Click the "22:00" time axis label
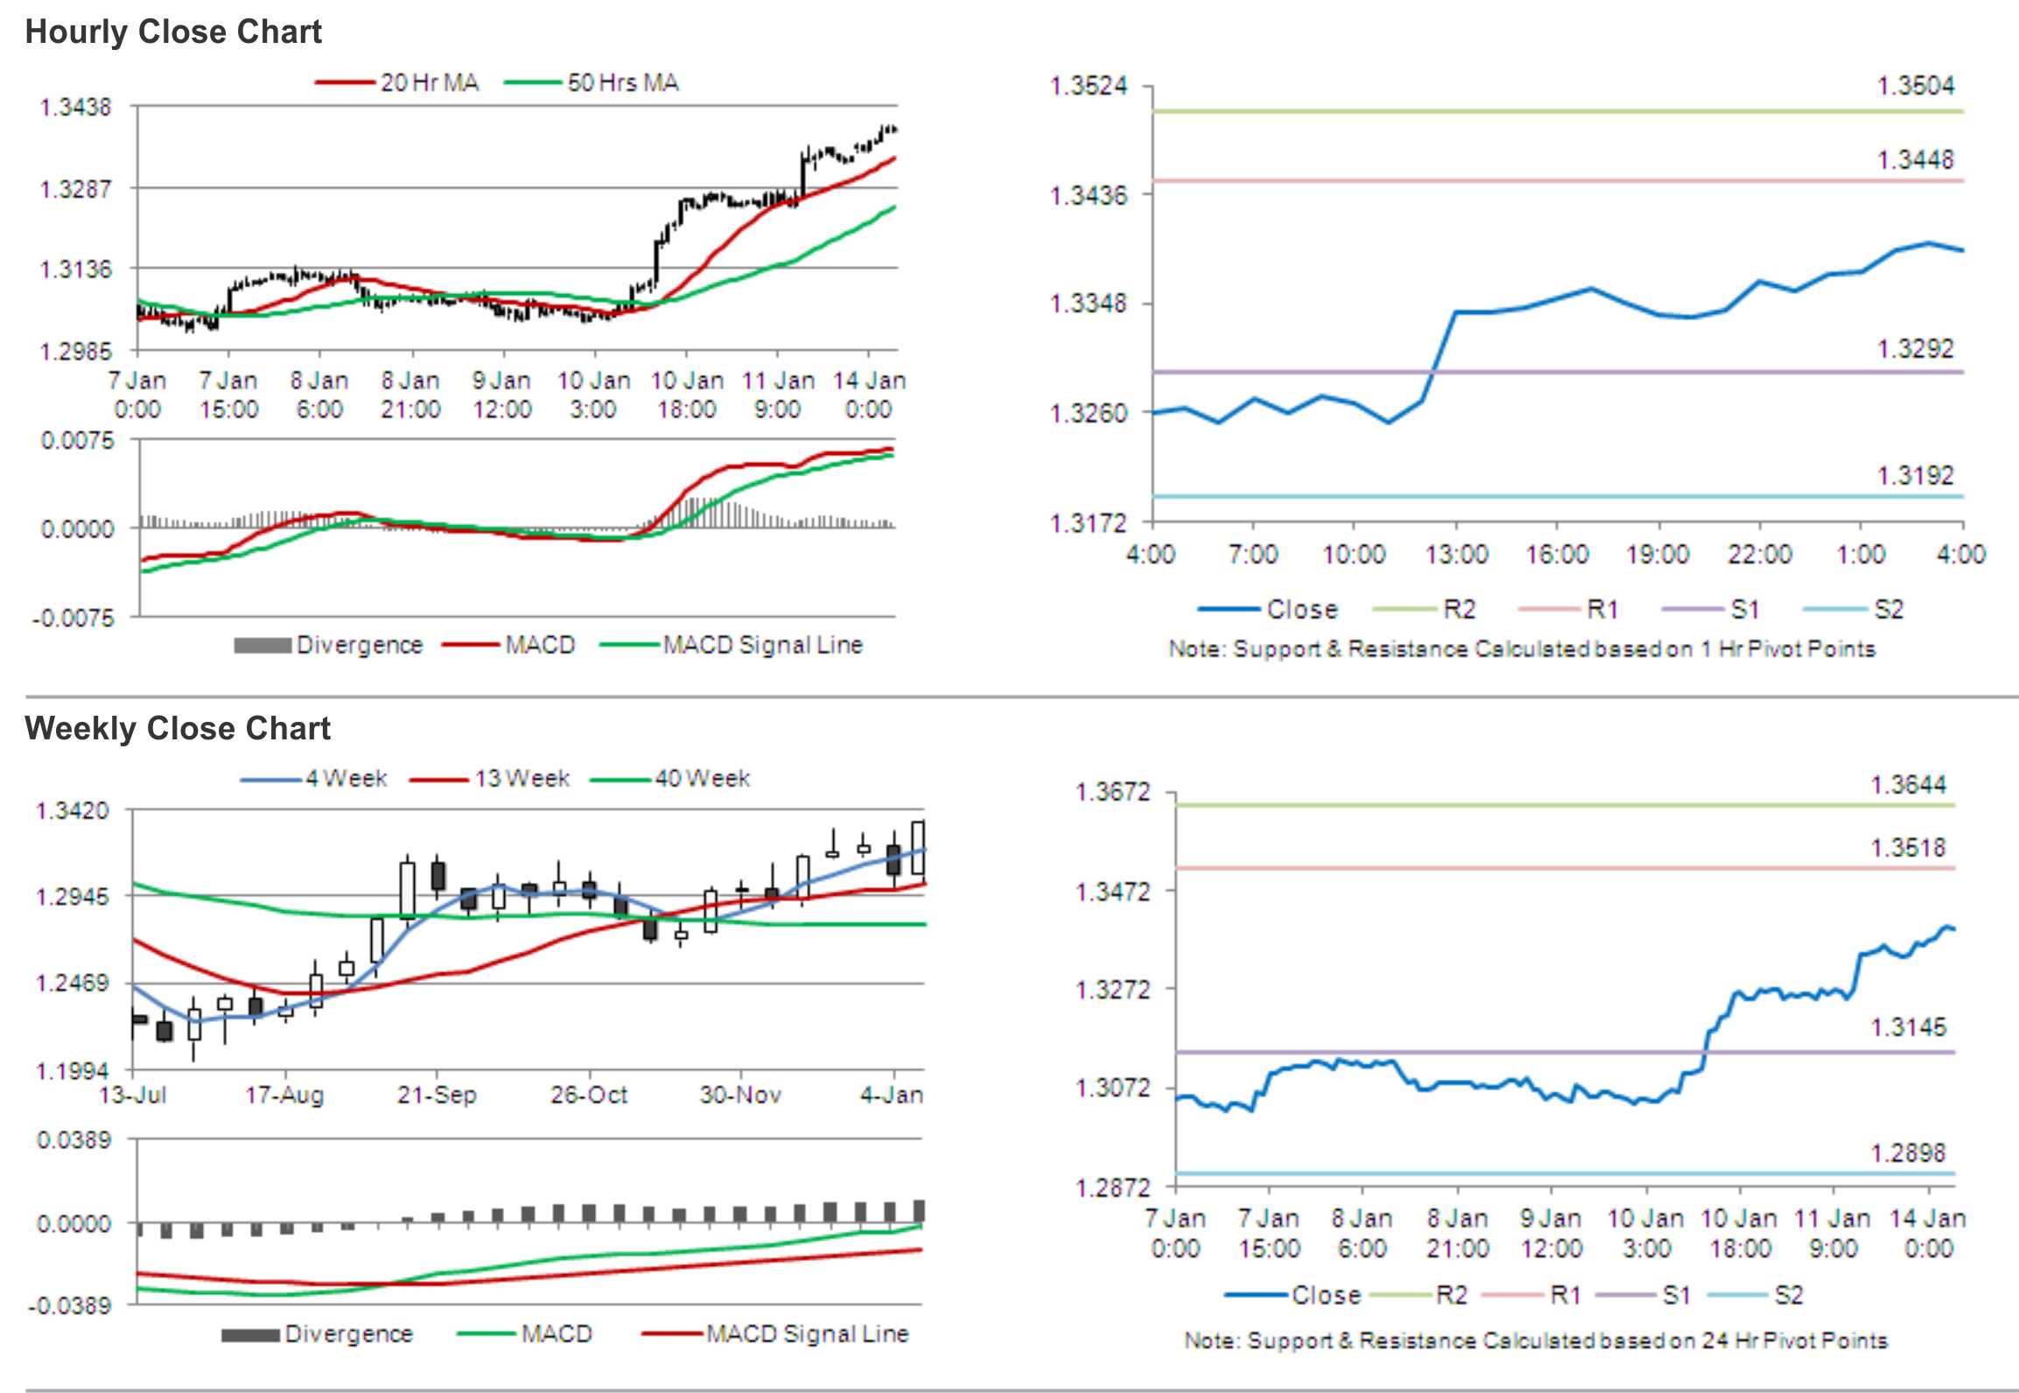 tap(1759, 554)
